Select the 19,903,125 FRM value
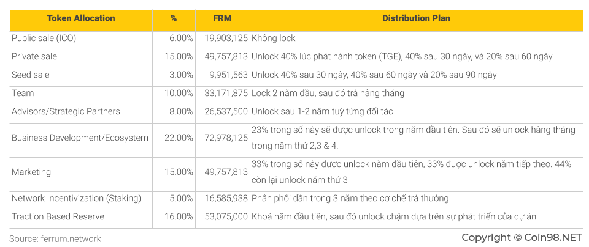 [226, 38]
